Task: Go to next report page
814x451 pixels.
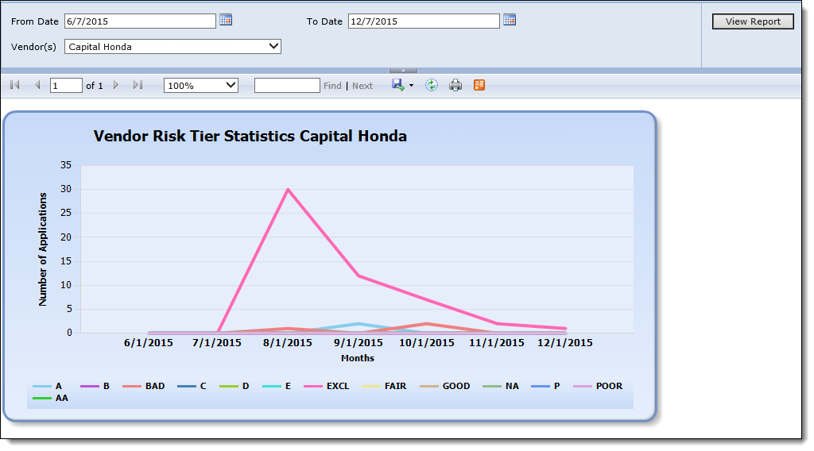Action: click(x=116, y=85)
